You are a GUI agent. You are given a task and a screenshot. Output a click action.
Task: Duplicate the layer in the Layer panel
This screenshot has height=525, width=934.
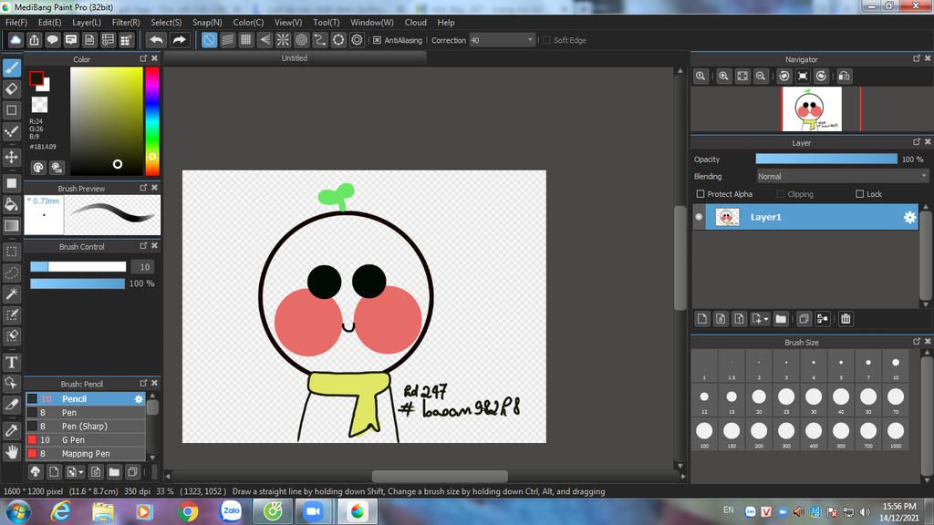(x=804, y=319)
